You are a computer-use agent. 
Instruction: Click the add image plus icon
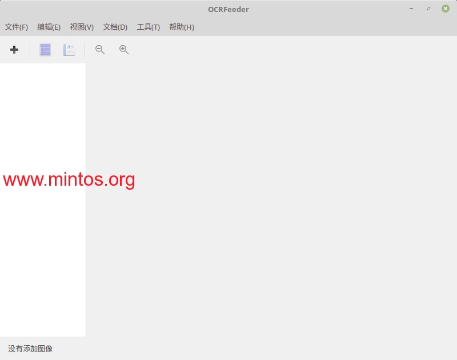pyautogui.click(x=14, y=50)
